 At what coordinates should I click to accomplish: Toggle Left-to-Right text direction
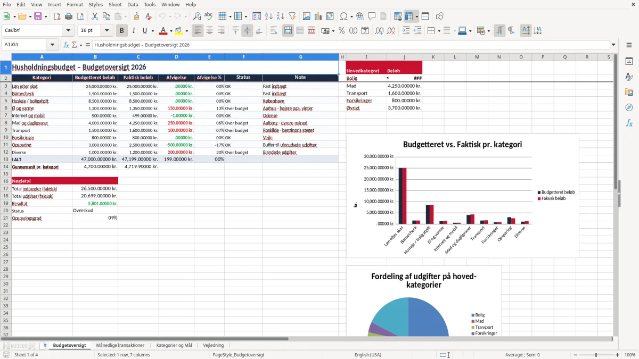tap(499, 31)
